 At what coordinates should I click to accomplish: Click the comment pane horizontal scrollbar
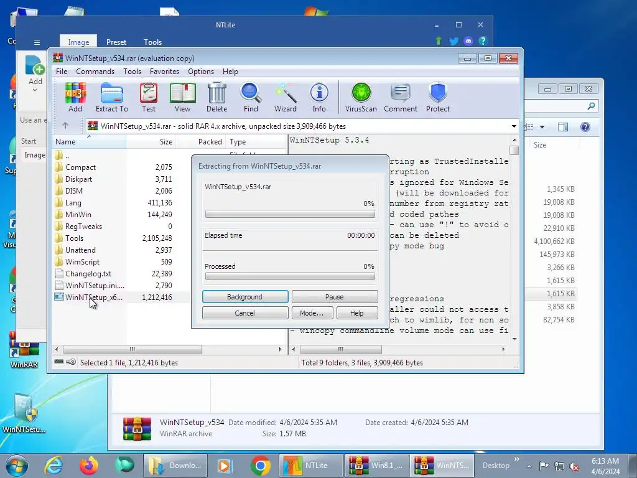340,349
